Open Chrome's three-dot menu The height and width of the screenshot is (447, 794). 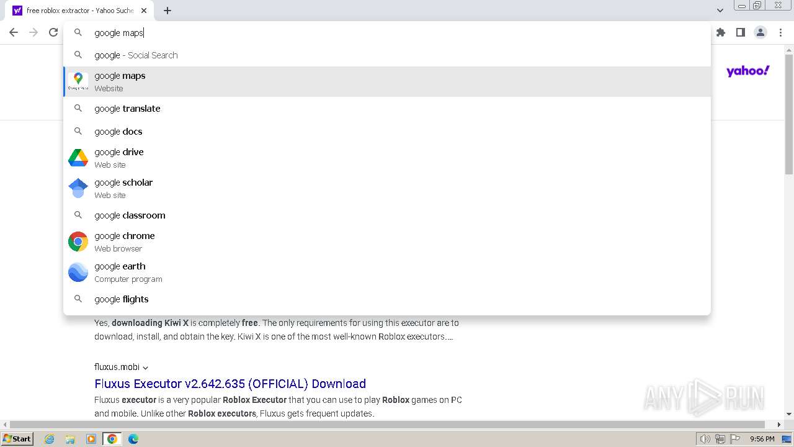780,32
